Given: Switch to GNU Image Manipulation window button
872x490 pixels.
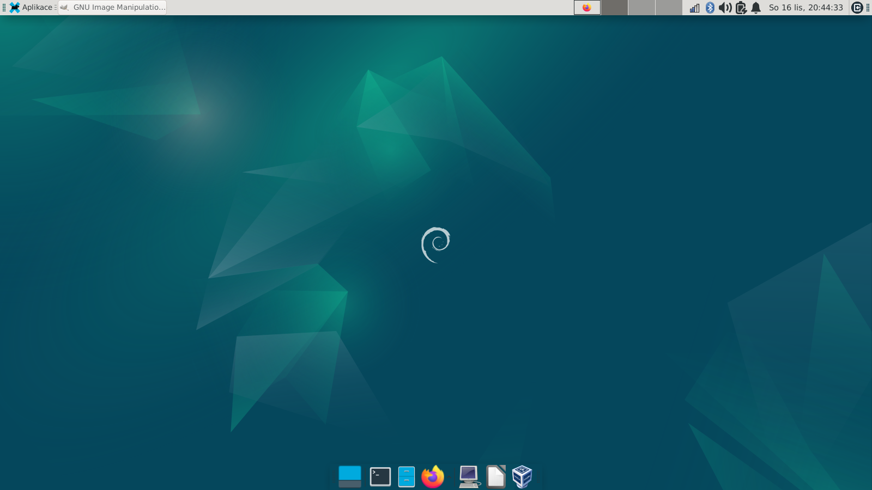Looking at the screenshot, I should pyautogui.click(x=112, y=7).
